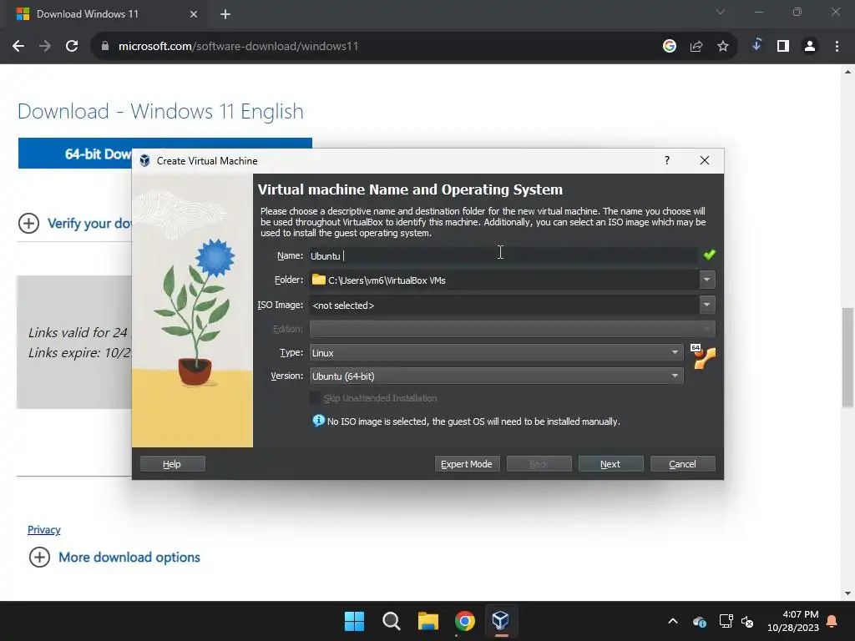Click Chrome tab search chevron

click(721, 12)
